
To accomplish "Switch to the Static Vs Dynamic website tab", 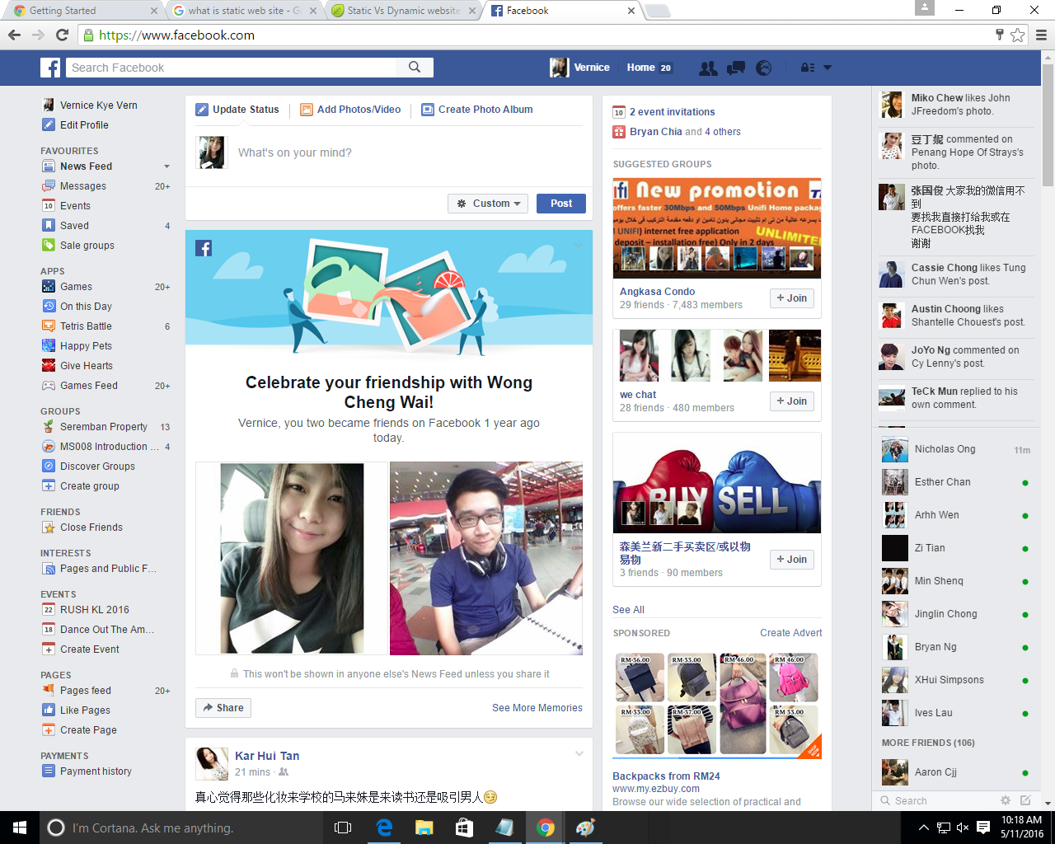I will click(x=403, y=11).
